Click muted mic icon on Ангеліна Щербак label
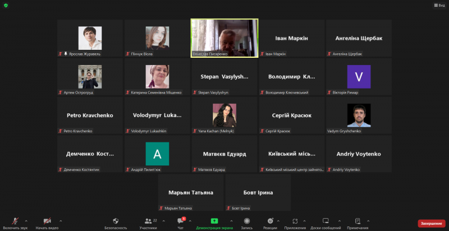The height and width of the screenshot is (231, 449). [x=329, y=54]
